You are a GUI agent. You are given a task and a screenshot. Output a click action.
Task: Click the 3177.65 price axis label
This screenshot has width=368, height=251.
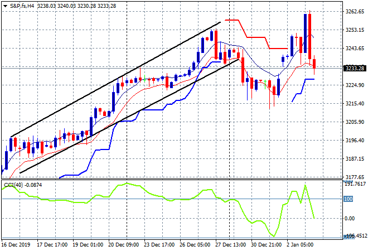pyautogui.click(x=355, y=177)
